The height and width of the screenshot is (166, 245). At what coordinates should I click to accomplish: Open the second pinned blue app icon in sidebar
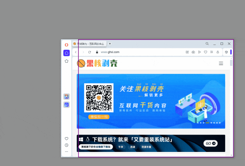point(66,105)
